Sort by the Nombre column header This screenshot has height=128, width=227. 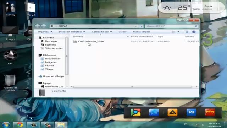78,36
